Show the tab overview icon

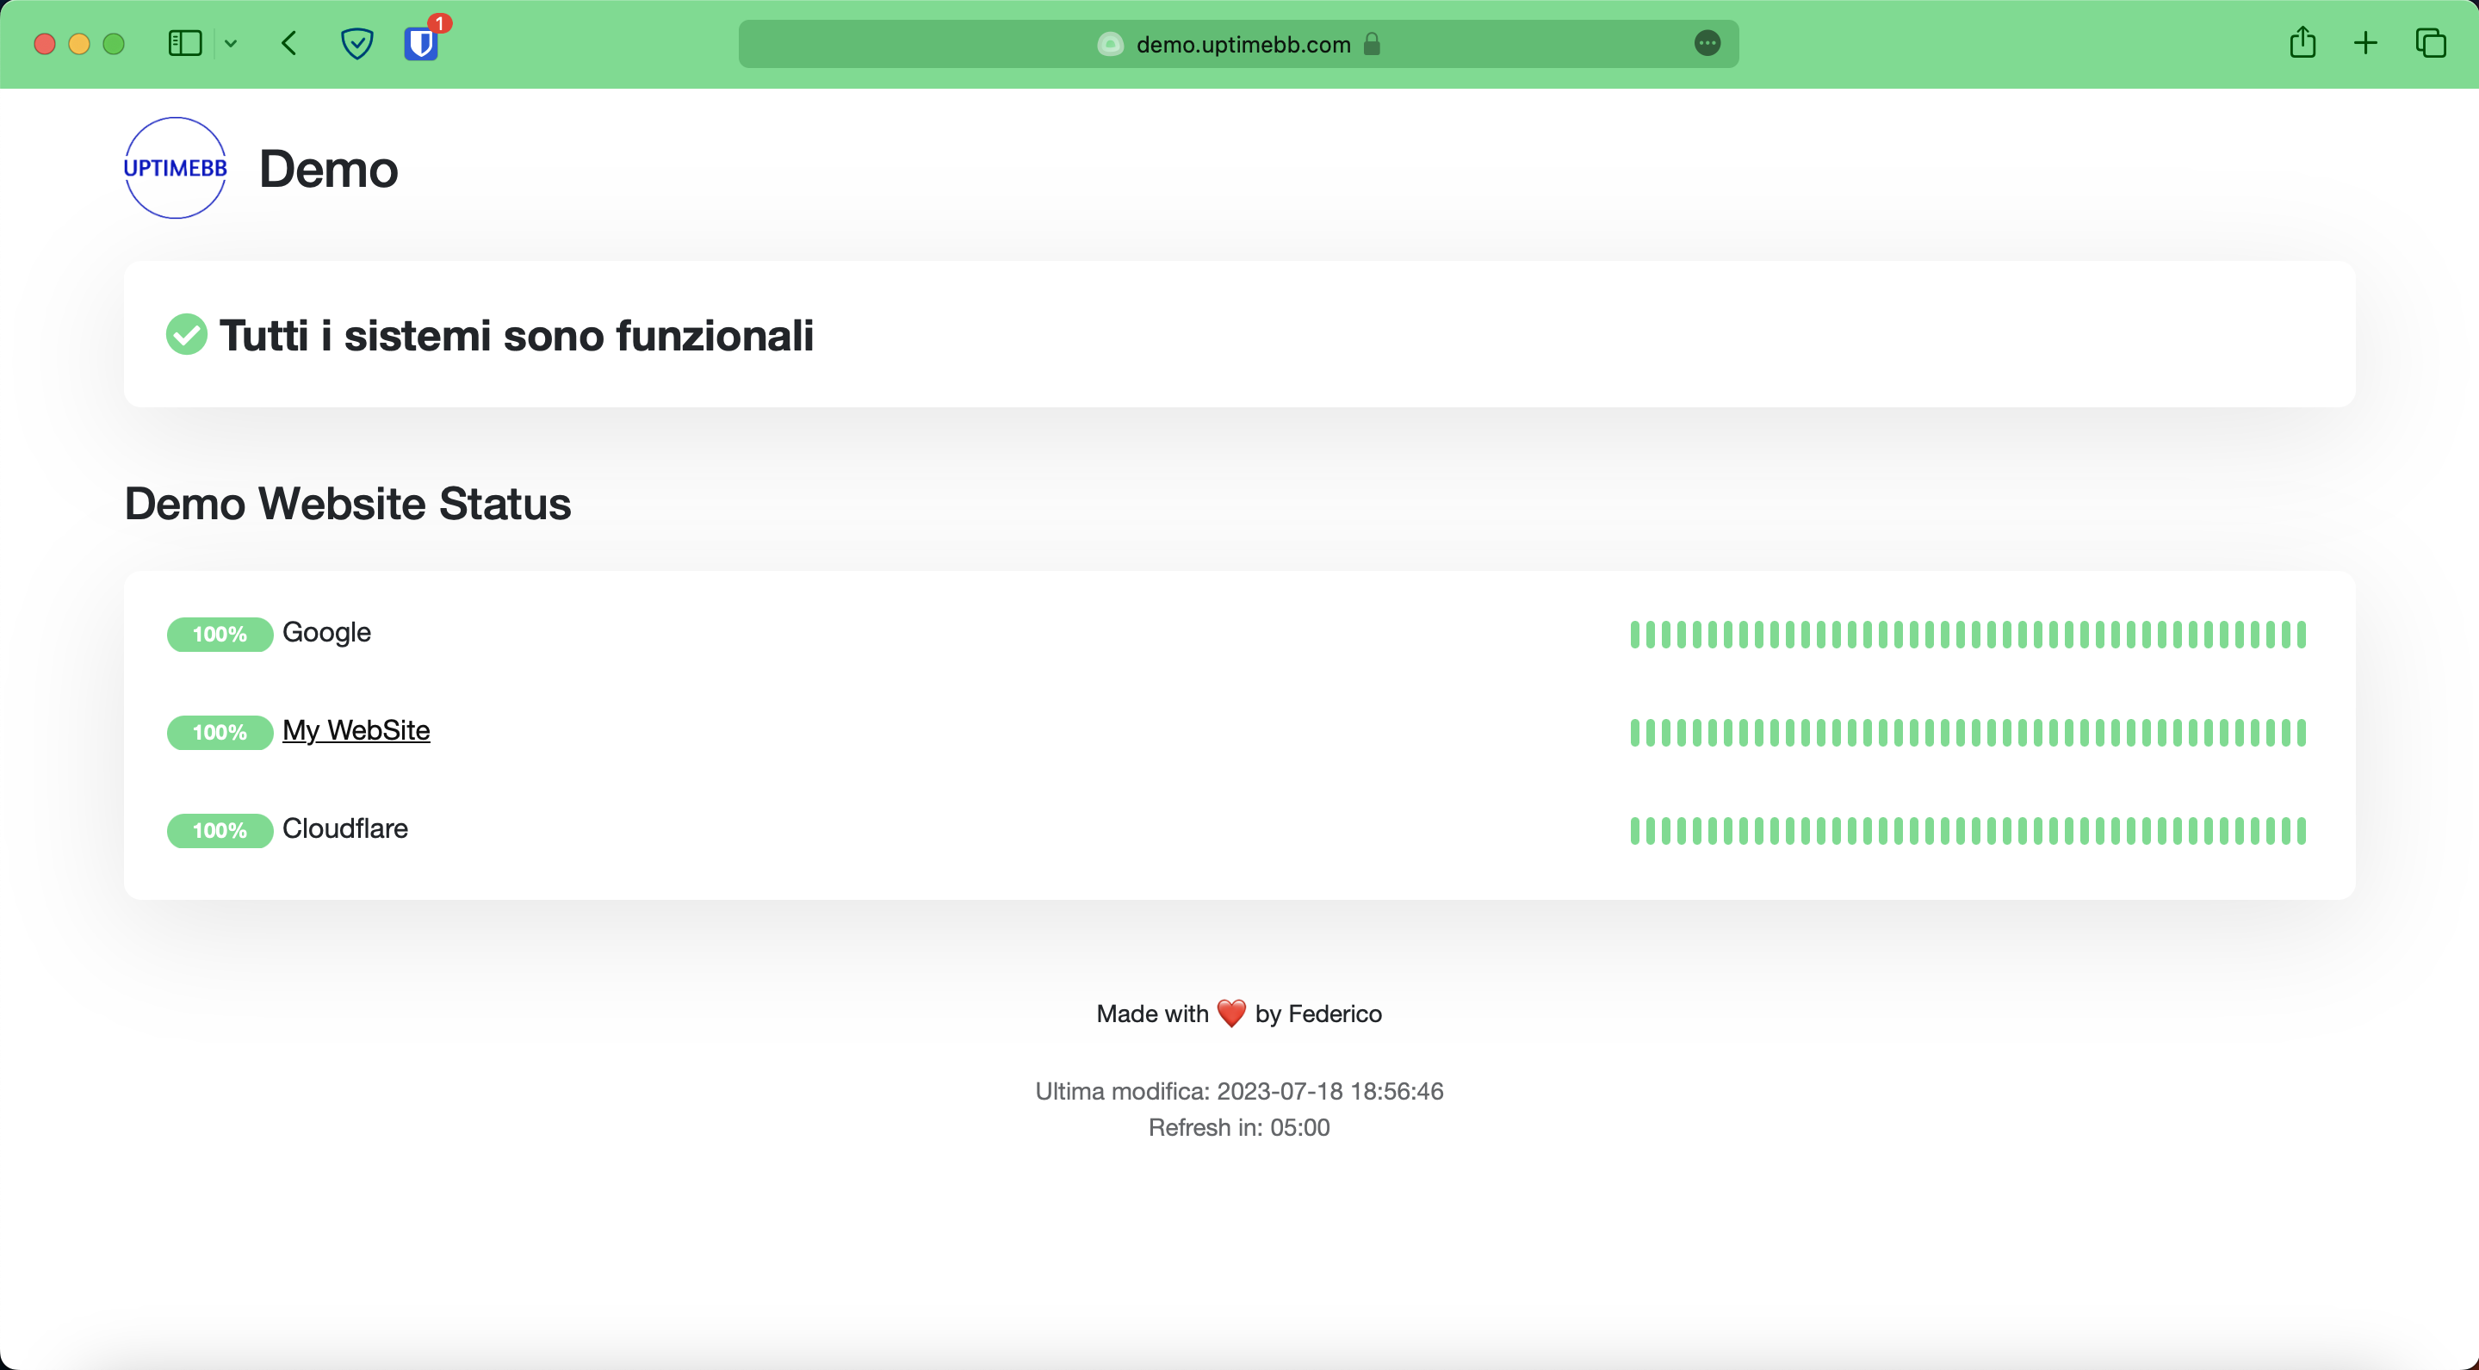click(x=2430, y=43)
